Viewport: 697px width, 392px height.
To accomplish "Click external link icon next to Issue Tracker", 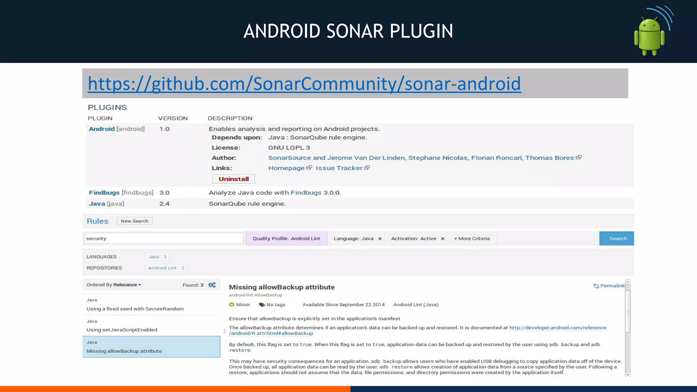I will click(x=367, y=168).
